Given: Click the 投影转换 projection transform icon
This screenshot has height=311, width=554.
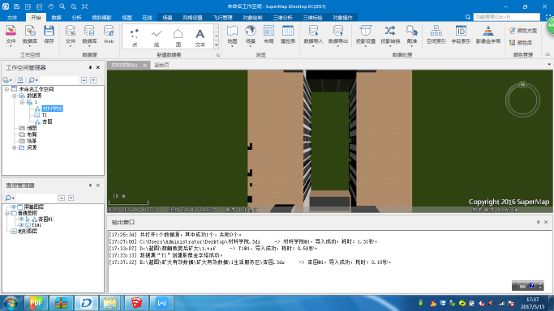Looking at the screenshot, I should pyautogui.click(x=390, y=35).
